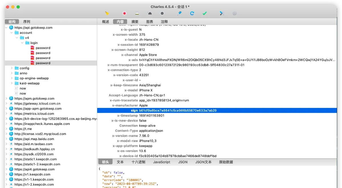The height and width of the screenshot is (188, 342).
Task: Click the folder icon next to op-engine-webapp
Action: point(17,78)
